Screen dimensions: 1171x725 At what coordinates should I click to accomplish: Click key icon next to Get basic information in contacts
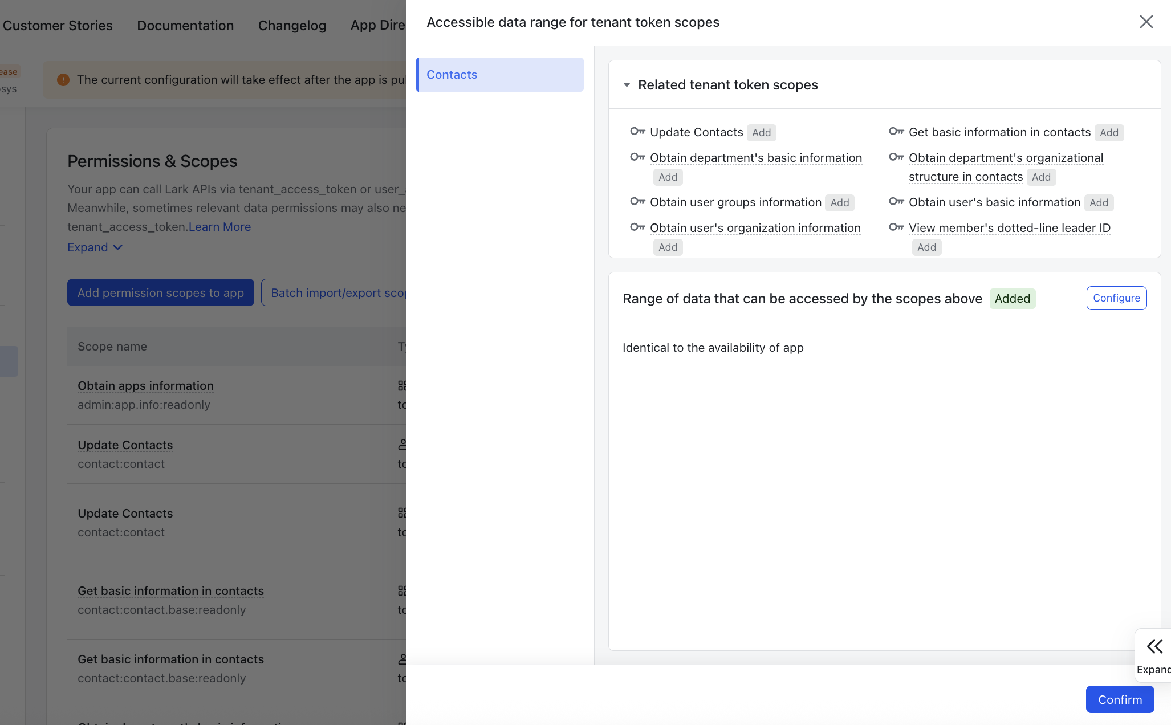896,132
